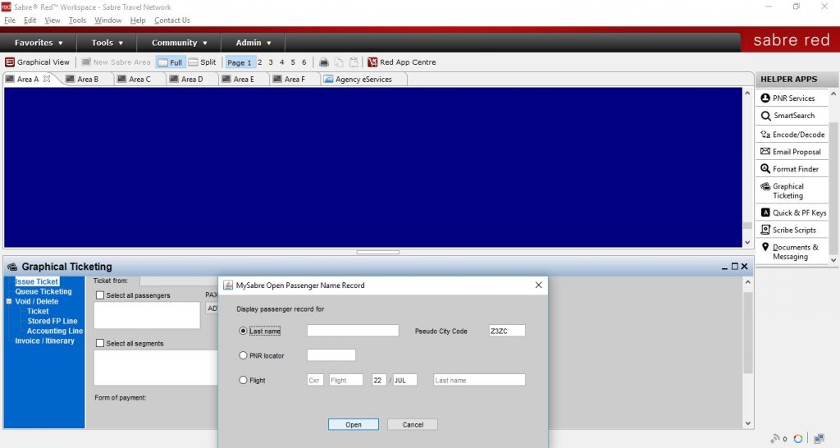Screen dimensions: 840x448
Task: Click the Area A terminal scroll up arrow
Action: (747, 94)
